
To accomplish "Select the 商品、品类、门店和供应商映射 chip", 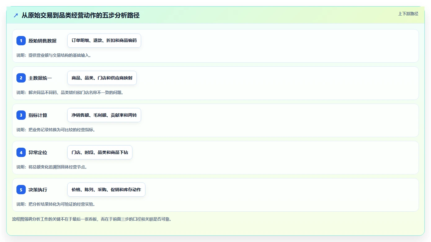I will [102, 78].
